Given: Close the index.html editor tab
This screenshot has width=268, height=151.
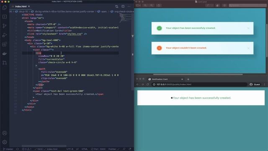Looking at the screenshot, I should [x=29, y=6].
